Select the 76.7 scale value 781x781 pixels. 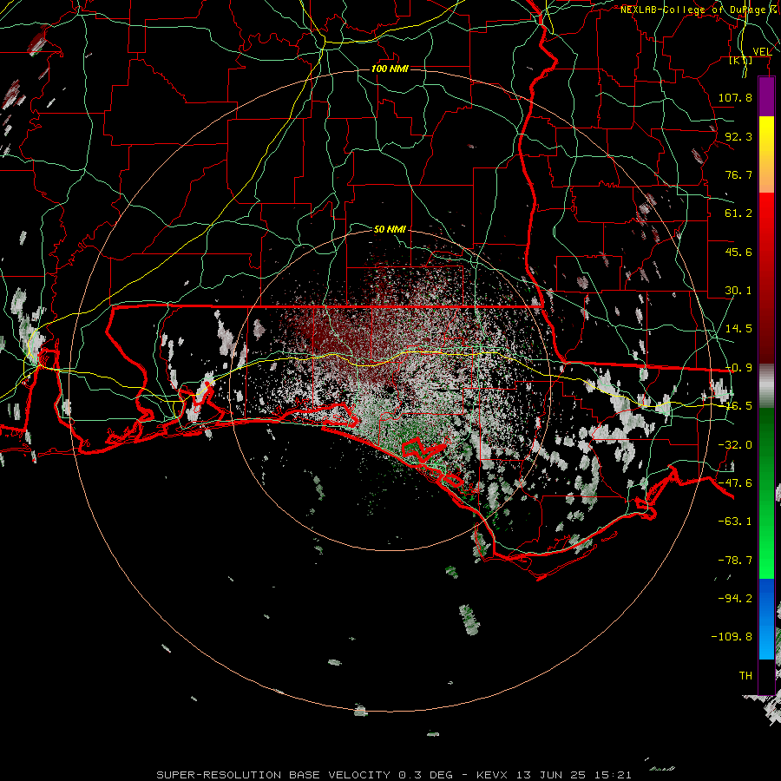point(738,174)
